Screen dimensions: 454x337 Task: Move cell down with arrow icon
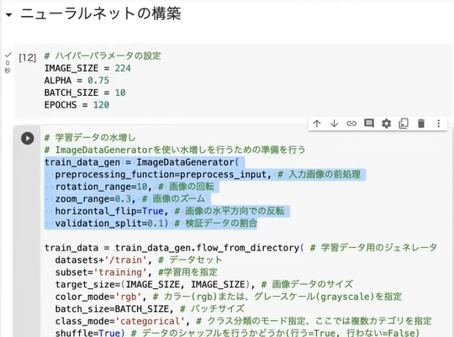[x=334, y=124]
